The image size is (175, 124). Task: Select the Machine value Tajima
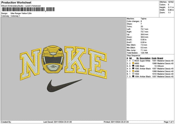click(x=143, y=19)
